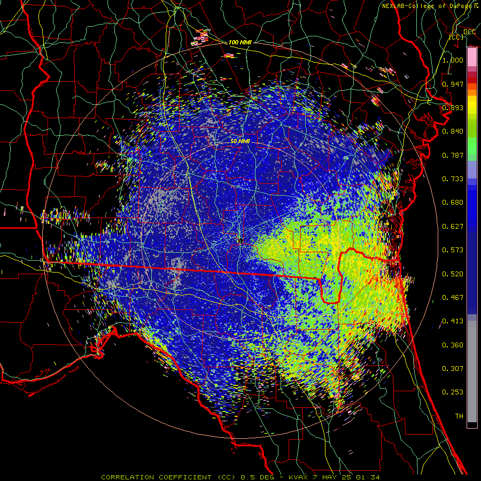481x481 pixels.
Task: Click the 0.787 legend value
Action: (453, 155)
